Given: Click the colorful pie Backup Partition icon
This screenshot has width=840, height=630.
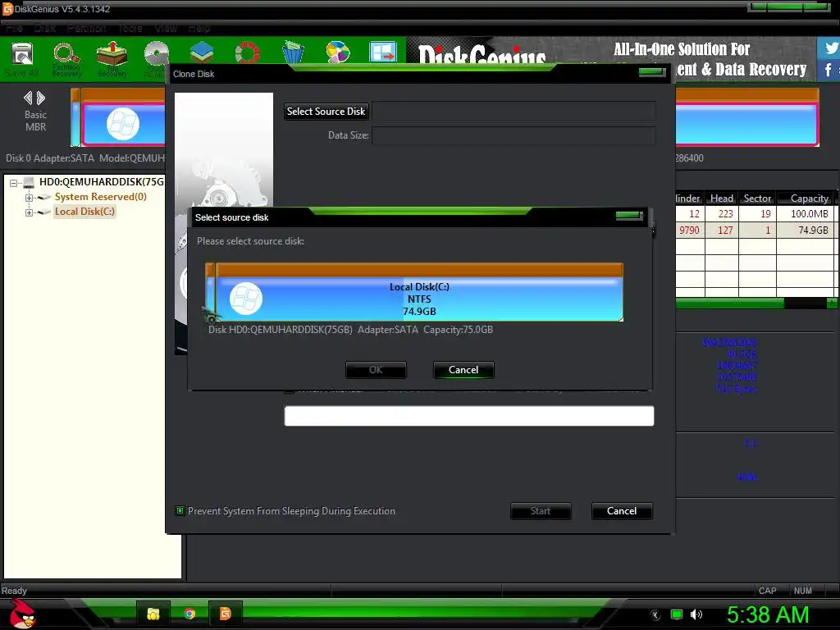Looking at the screenshot, I should pos(338,53).
